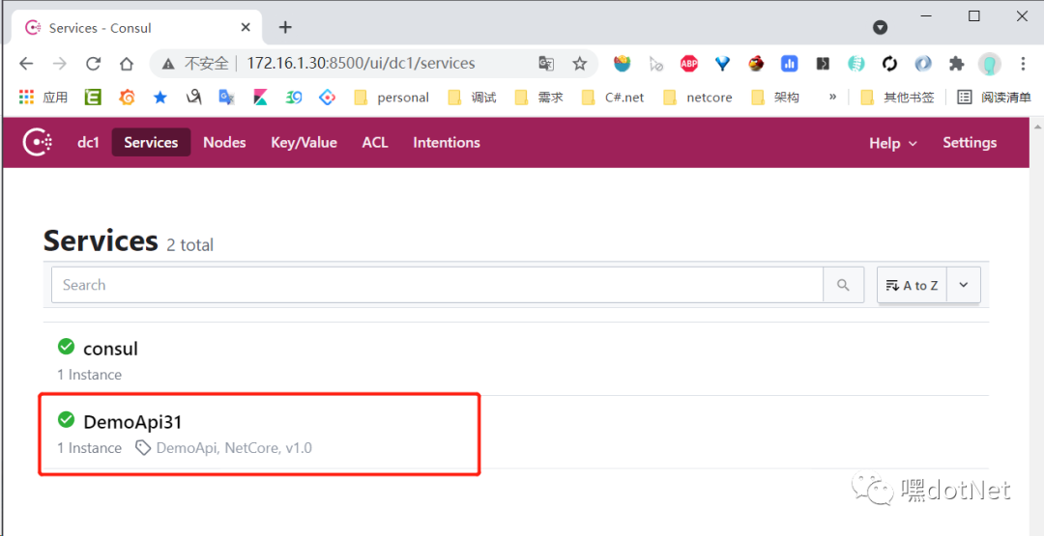Bookmark this page with the star
This screenshot has height=536, width=1044.
coord(580,63)
